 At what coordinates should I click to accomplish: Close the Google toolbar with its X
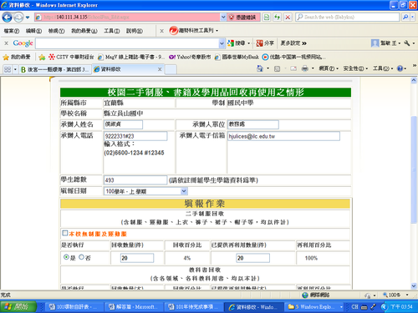pos(6,43)
